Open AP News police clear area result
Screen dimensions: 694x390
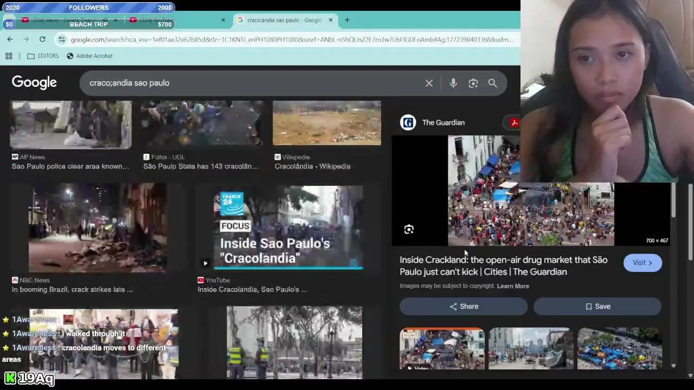click(x=70, y=124)
